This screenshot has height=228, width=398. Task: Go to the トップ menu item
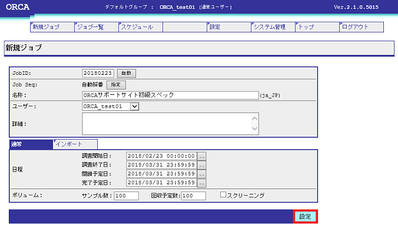[317, 27]
